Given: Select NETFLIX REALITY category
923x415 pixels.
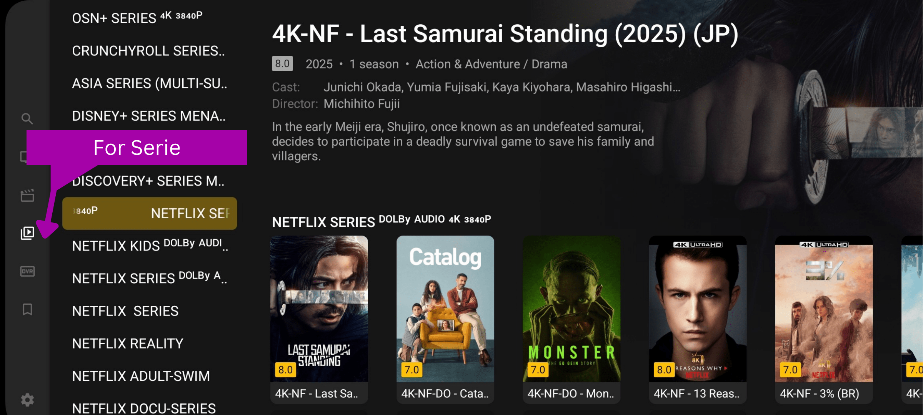Looking at the screenshot, I should [128, 343].
